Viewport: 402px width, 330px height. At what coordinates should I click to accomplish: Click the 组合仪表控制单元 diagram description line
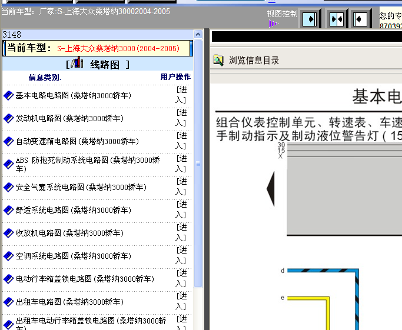309,122
